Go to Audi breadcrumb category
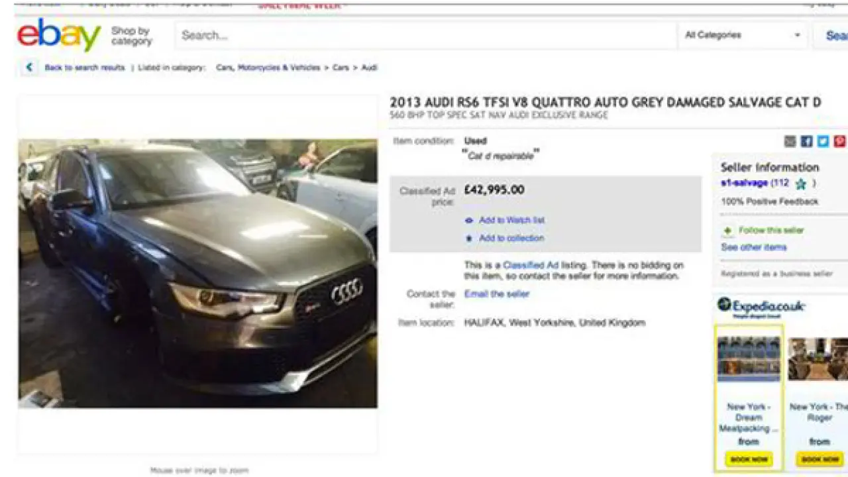Image resolution: width=848 pixels, height=477 pixels. click(369, 68)
